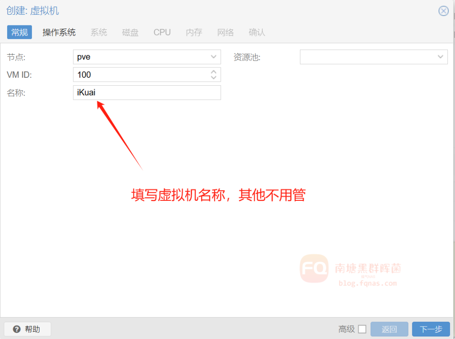Go to the 磁盘 disk tab
455x339 pixels.
(x=130, y=32)
